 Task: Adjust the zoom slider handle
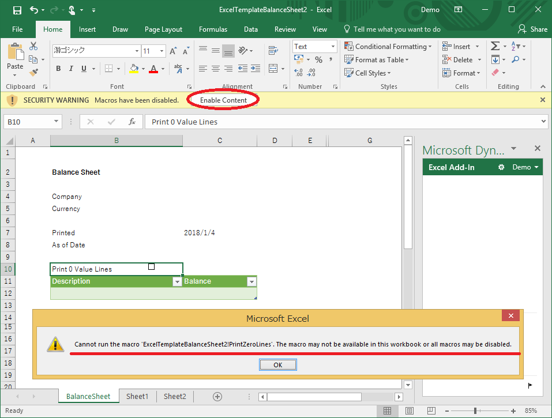[475, 411]
